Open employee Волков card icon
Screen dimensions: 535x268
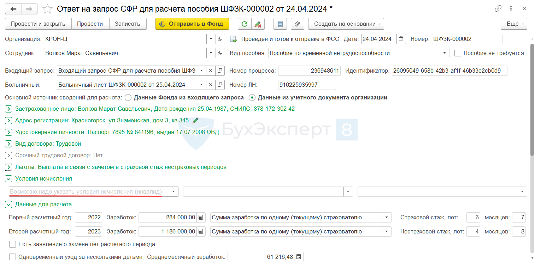coord(220,53)
